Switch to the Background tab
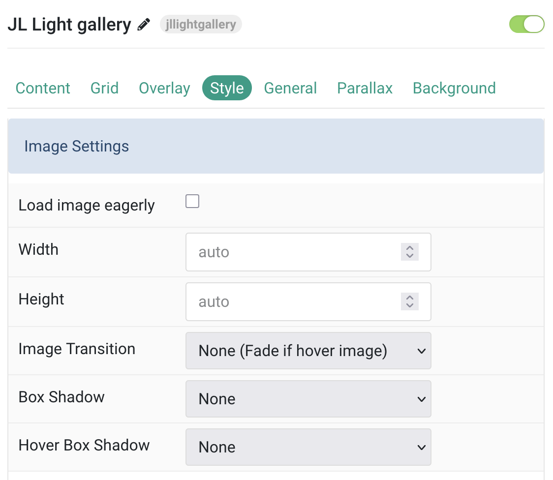The height and width of the screenshot is (480, 553). pos(454,88)
